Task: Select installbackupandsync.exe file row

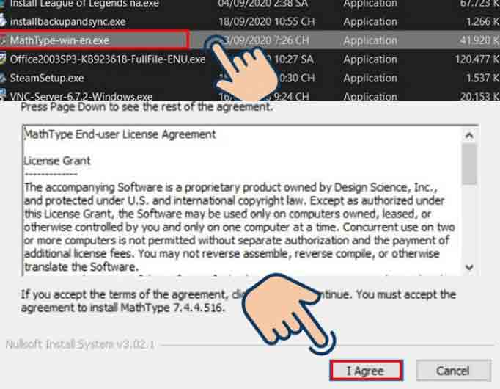Action: tap(67, 21)
